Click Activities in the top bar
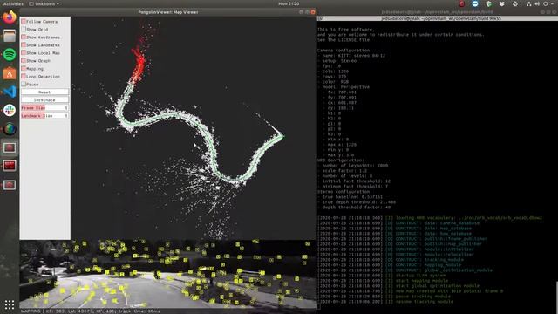Viewport: 558px width, 314px height. [13, 3]
